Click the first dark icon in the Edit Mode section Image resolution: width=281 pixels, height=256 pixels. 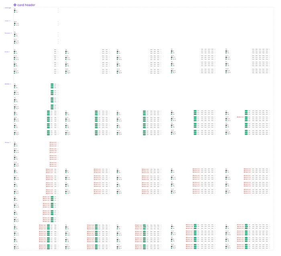pos(15,86)
